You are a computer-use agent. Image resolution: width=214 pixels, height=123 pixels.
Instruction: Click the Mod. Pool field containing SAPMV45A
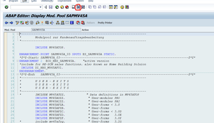[x=56, y=30]
